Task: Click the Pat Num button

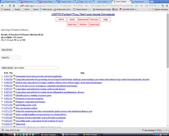Action: pyautogui.click(x=94, y=19)
